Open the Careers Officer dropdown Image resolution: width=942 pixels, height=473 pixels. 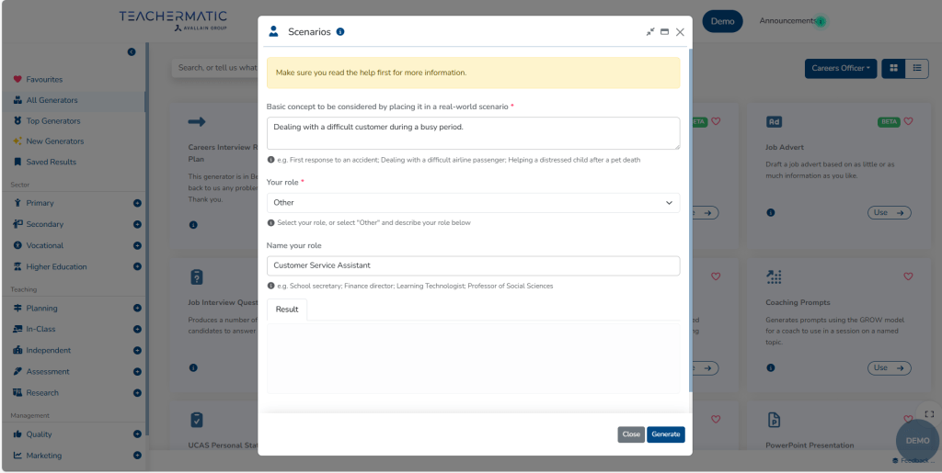(841, 68)
